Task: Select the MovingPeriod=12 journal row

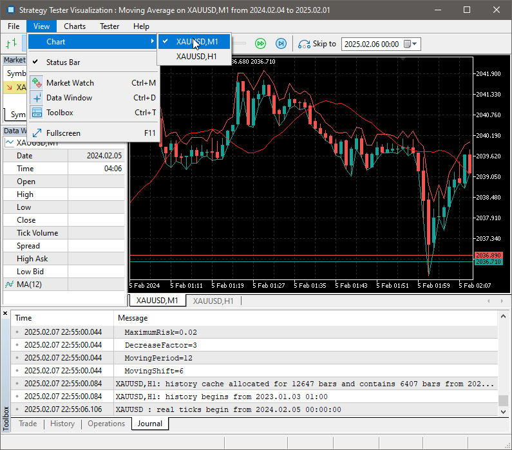Action: 254,358
